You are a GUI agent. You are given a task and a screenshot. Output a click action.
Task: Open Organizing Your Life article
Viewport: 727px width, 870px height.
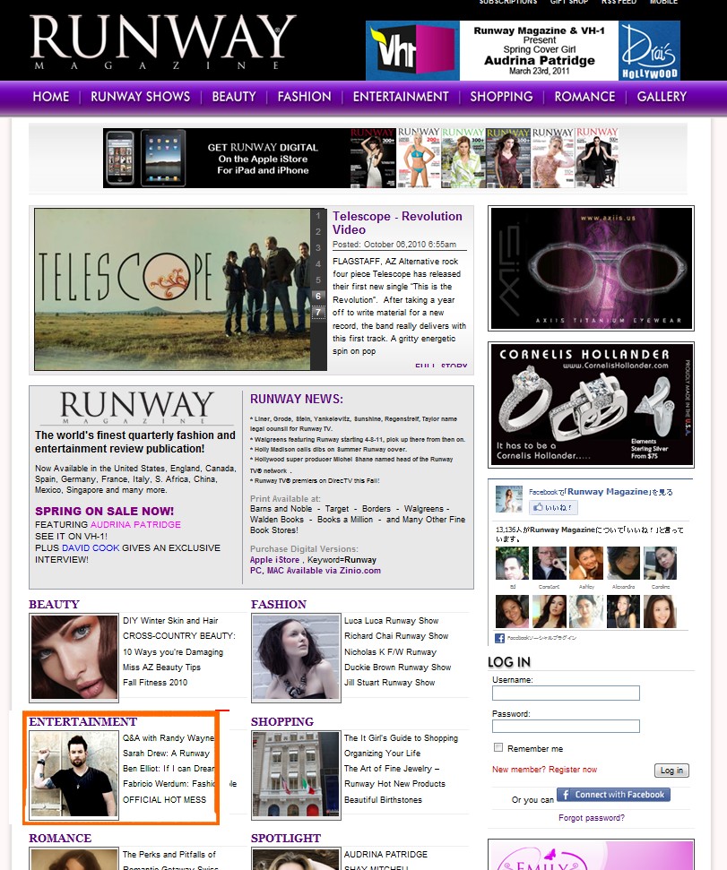coord(383,753)
